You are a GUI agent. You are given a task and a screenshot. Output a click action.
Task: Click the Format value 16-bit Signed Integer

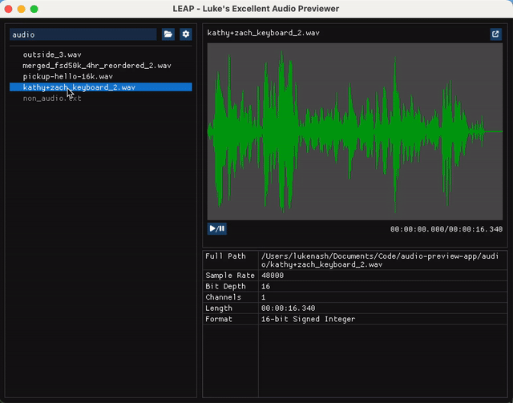383,319
